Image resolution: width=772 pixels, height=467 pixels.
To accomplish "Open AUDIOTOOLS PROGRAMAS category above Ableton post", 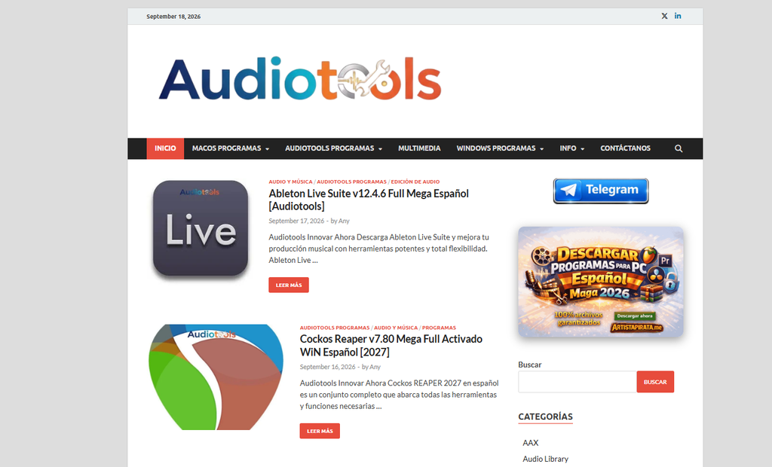I will [351, 182].
